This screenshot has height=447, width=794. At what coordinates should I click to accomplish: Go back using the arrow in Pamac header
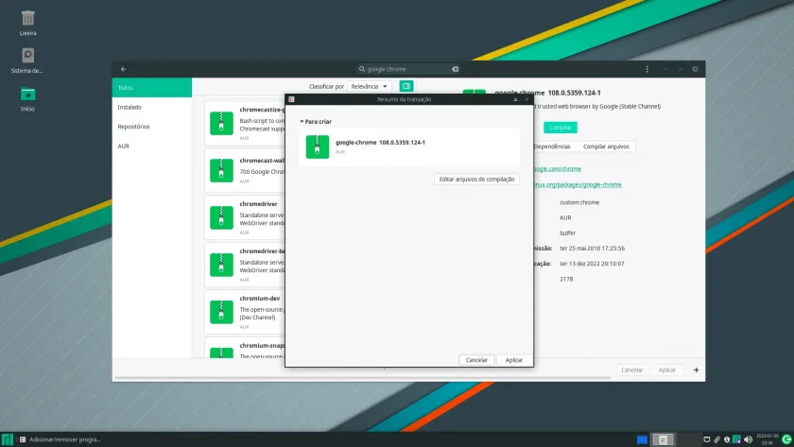tap(123, 69)
